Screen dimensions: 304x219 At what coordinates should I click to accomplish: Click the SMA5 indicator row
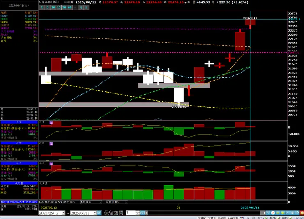pos(19,13)
